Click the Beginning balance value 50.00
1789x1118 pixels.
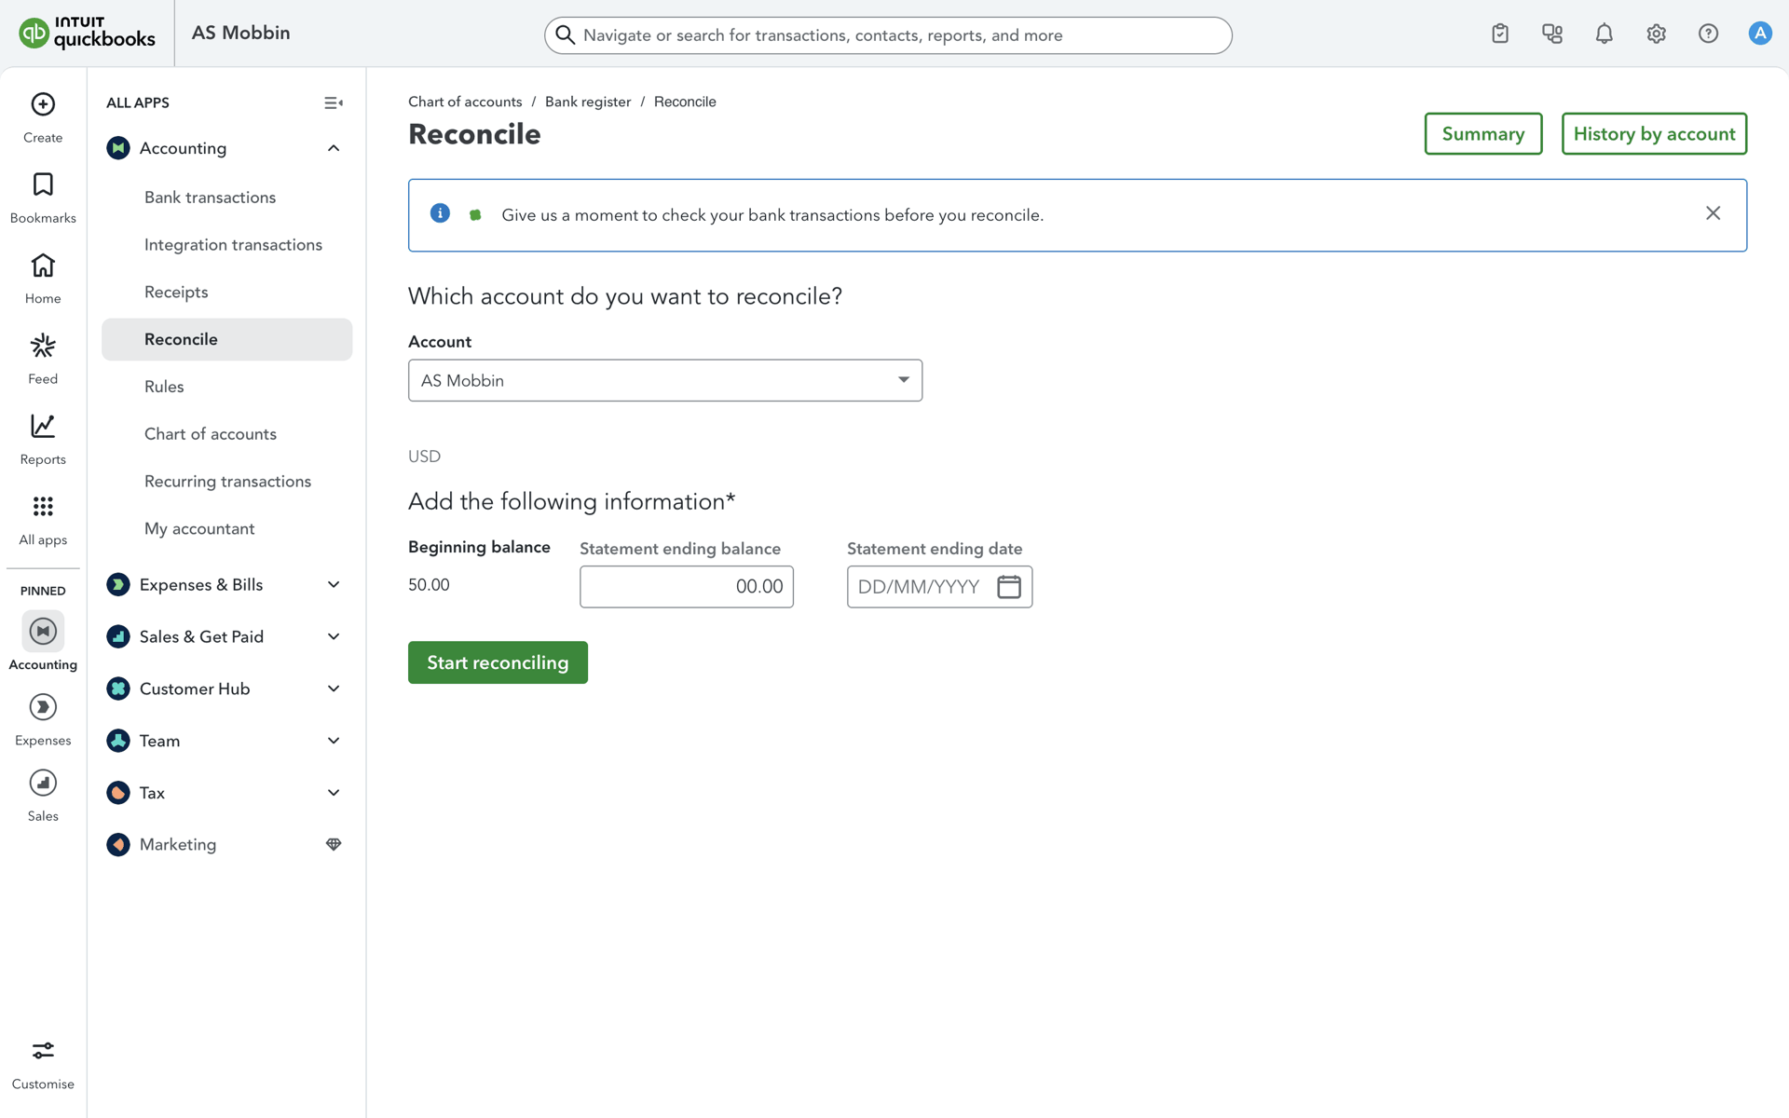(x=429, y=584)
